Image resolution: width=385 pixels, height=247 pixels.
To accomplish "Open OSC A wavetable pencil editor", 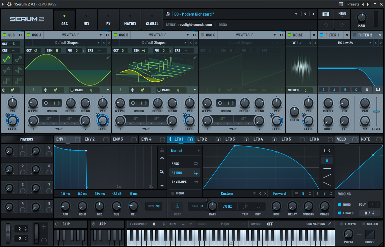I will tap(108, 58).
